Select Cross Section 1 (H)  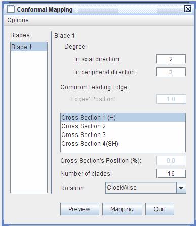point(123,118)
